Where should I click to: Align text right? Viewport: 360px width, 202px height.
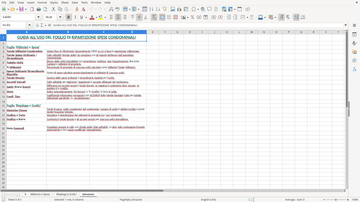click(124, 17)
